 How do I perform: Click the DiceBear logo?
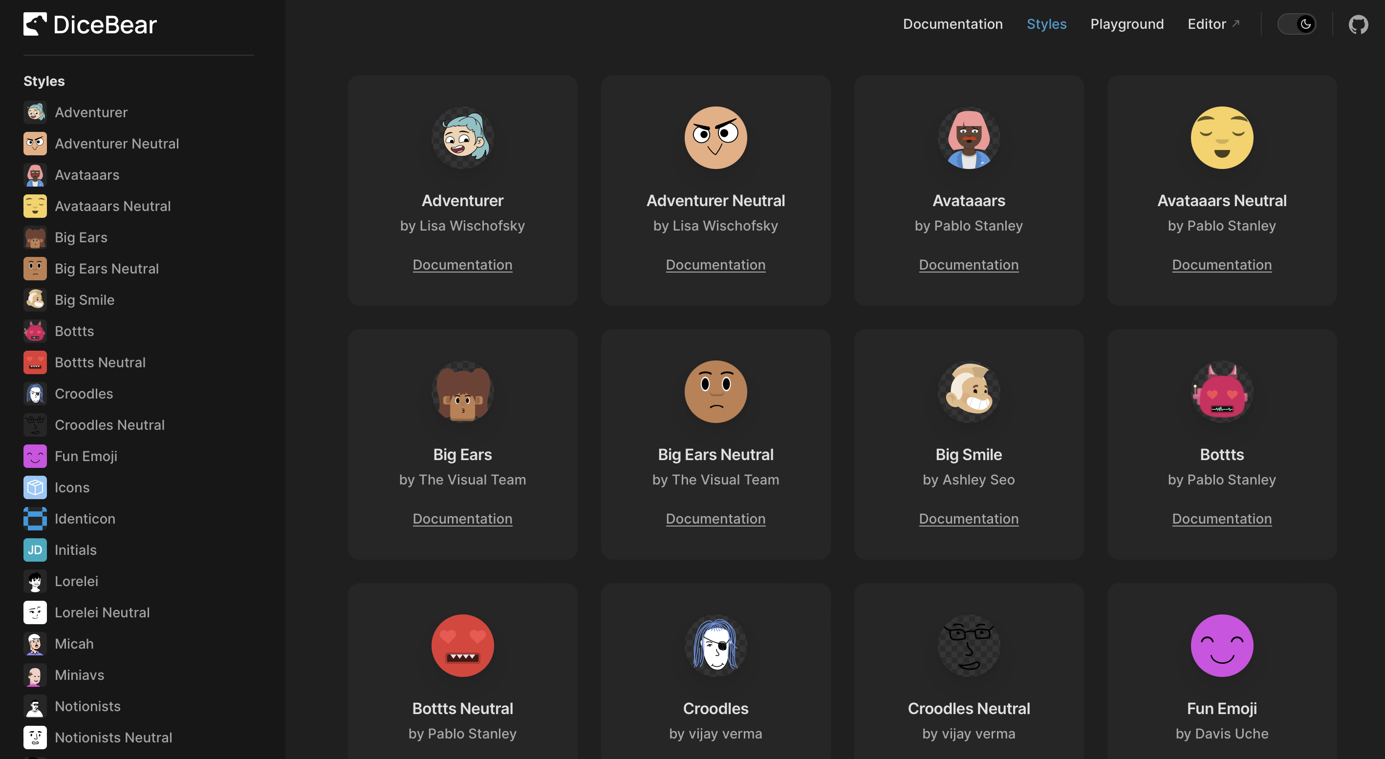(90, 24)
